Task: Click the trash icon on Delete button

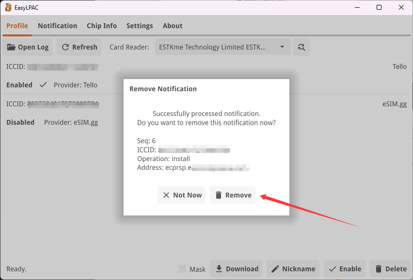Action: point(379,269)
